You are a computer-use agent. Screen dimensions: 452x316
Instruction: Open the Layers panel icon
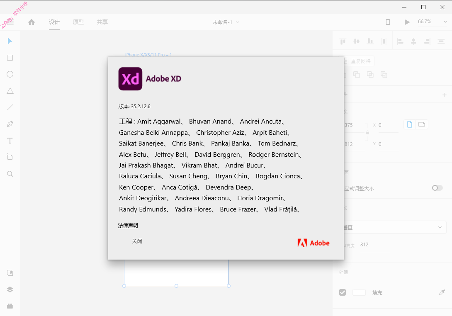[x=10, y=289]
